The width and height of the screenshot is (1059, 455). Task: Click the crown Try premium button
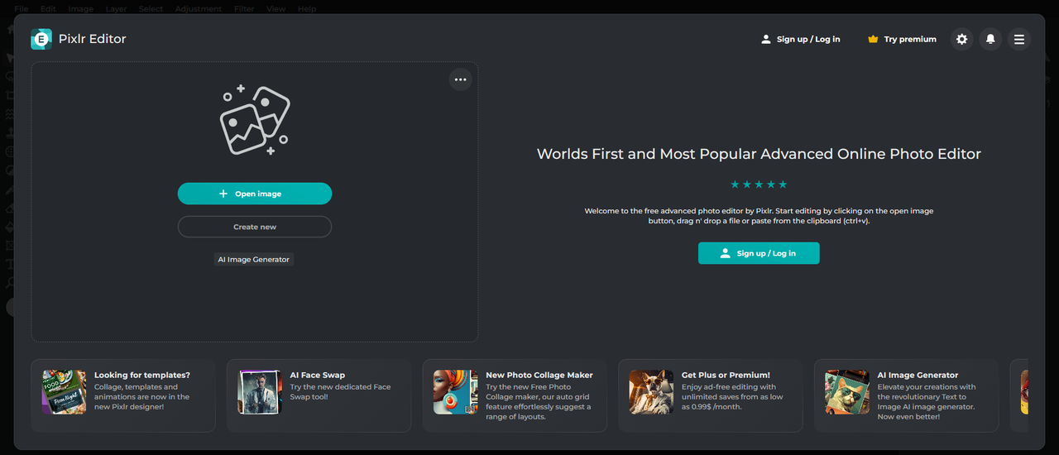[902, 39]
